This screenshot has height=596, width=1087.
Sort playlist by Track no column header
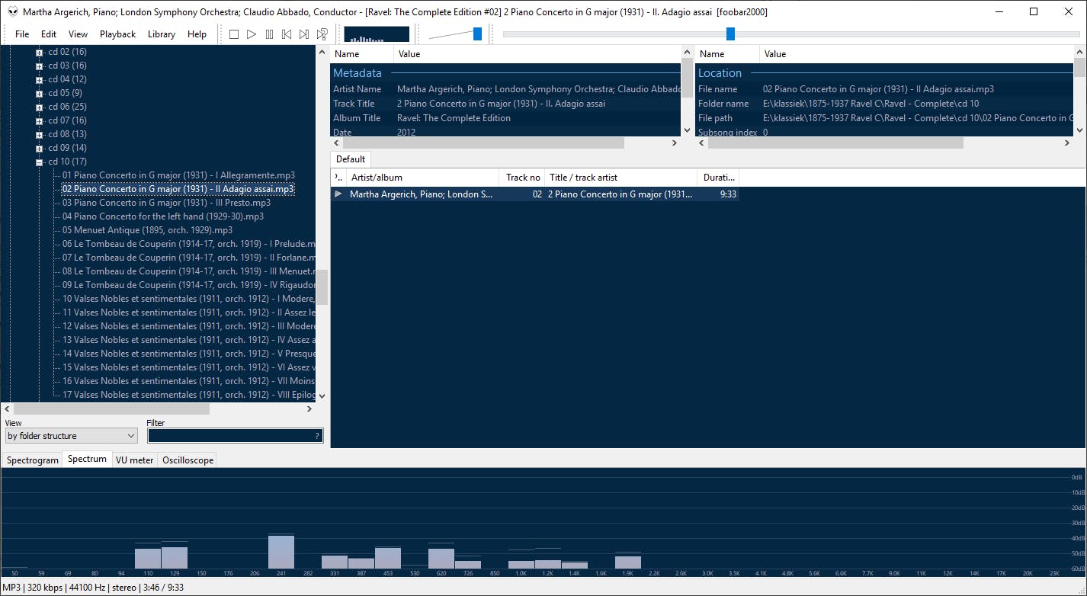point(522,178)
